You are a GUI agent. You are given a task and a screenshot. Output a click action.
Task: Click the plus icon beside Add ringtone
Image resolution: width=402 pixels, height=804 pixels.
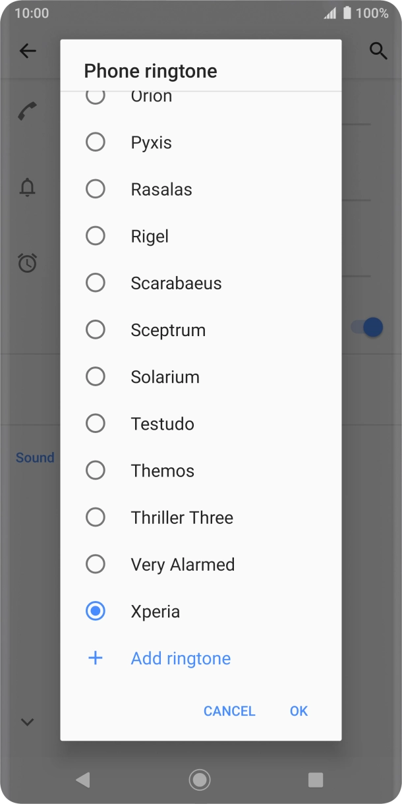click(96, 658)
